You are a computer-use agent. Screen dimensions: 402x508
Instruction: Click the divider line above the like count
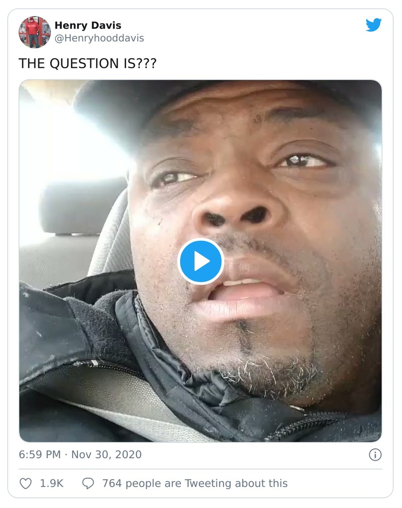[201, 469]
